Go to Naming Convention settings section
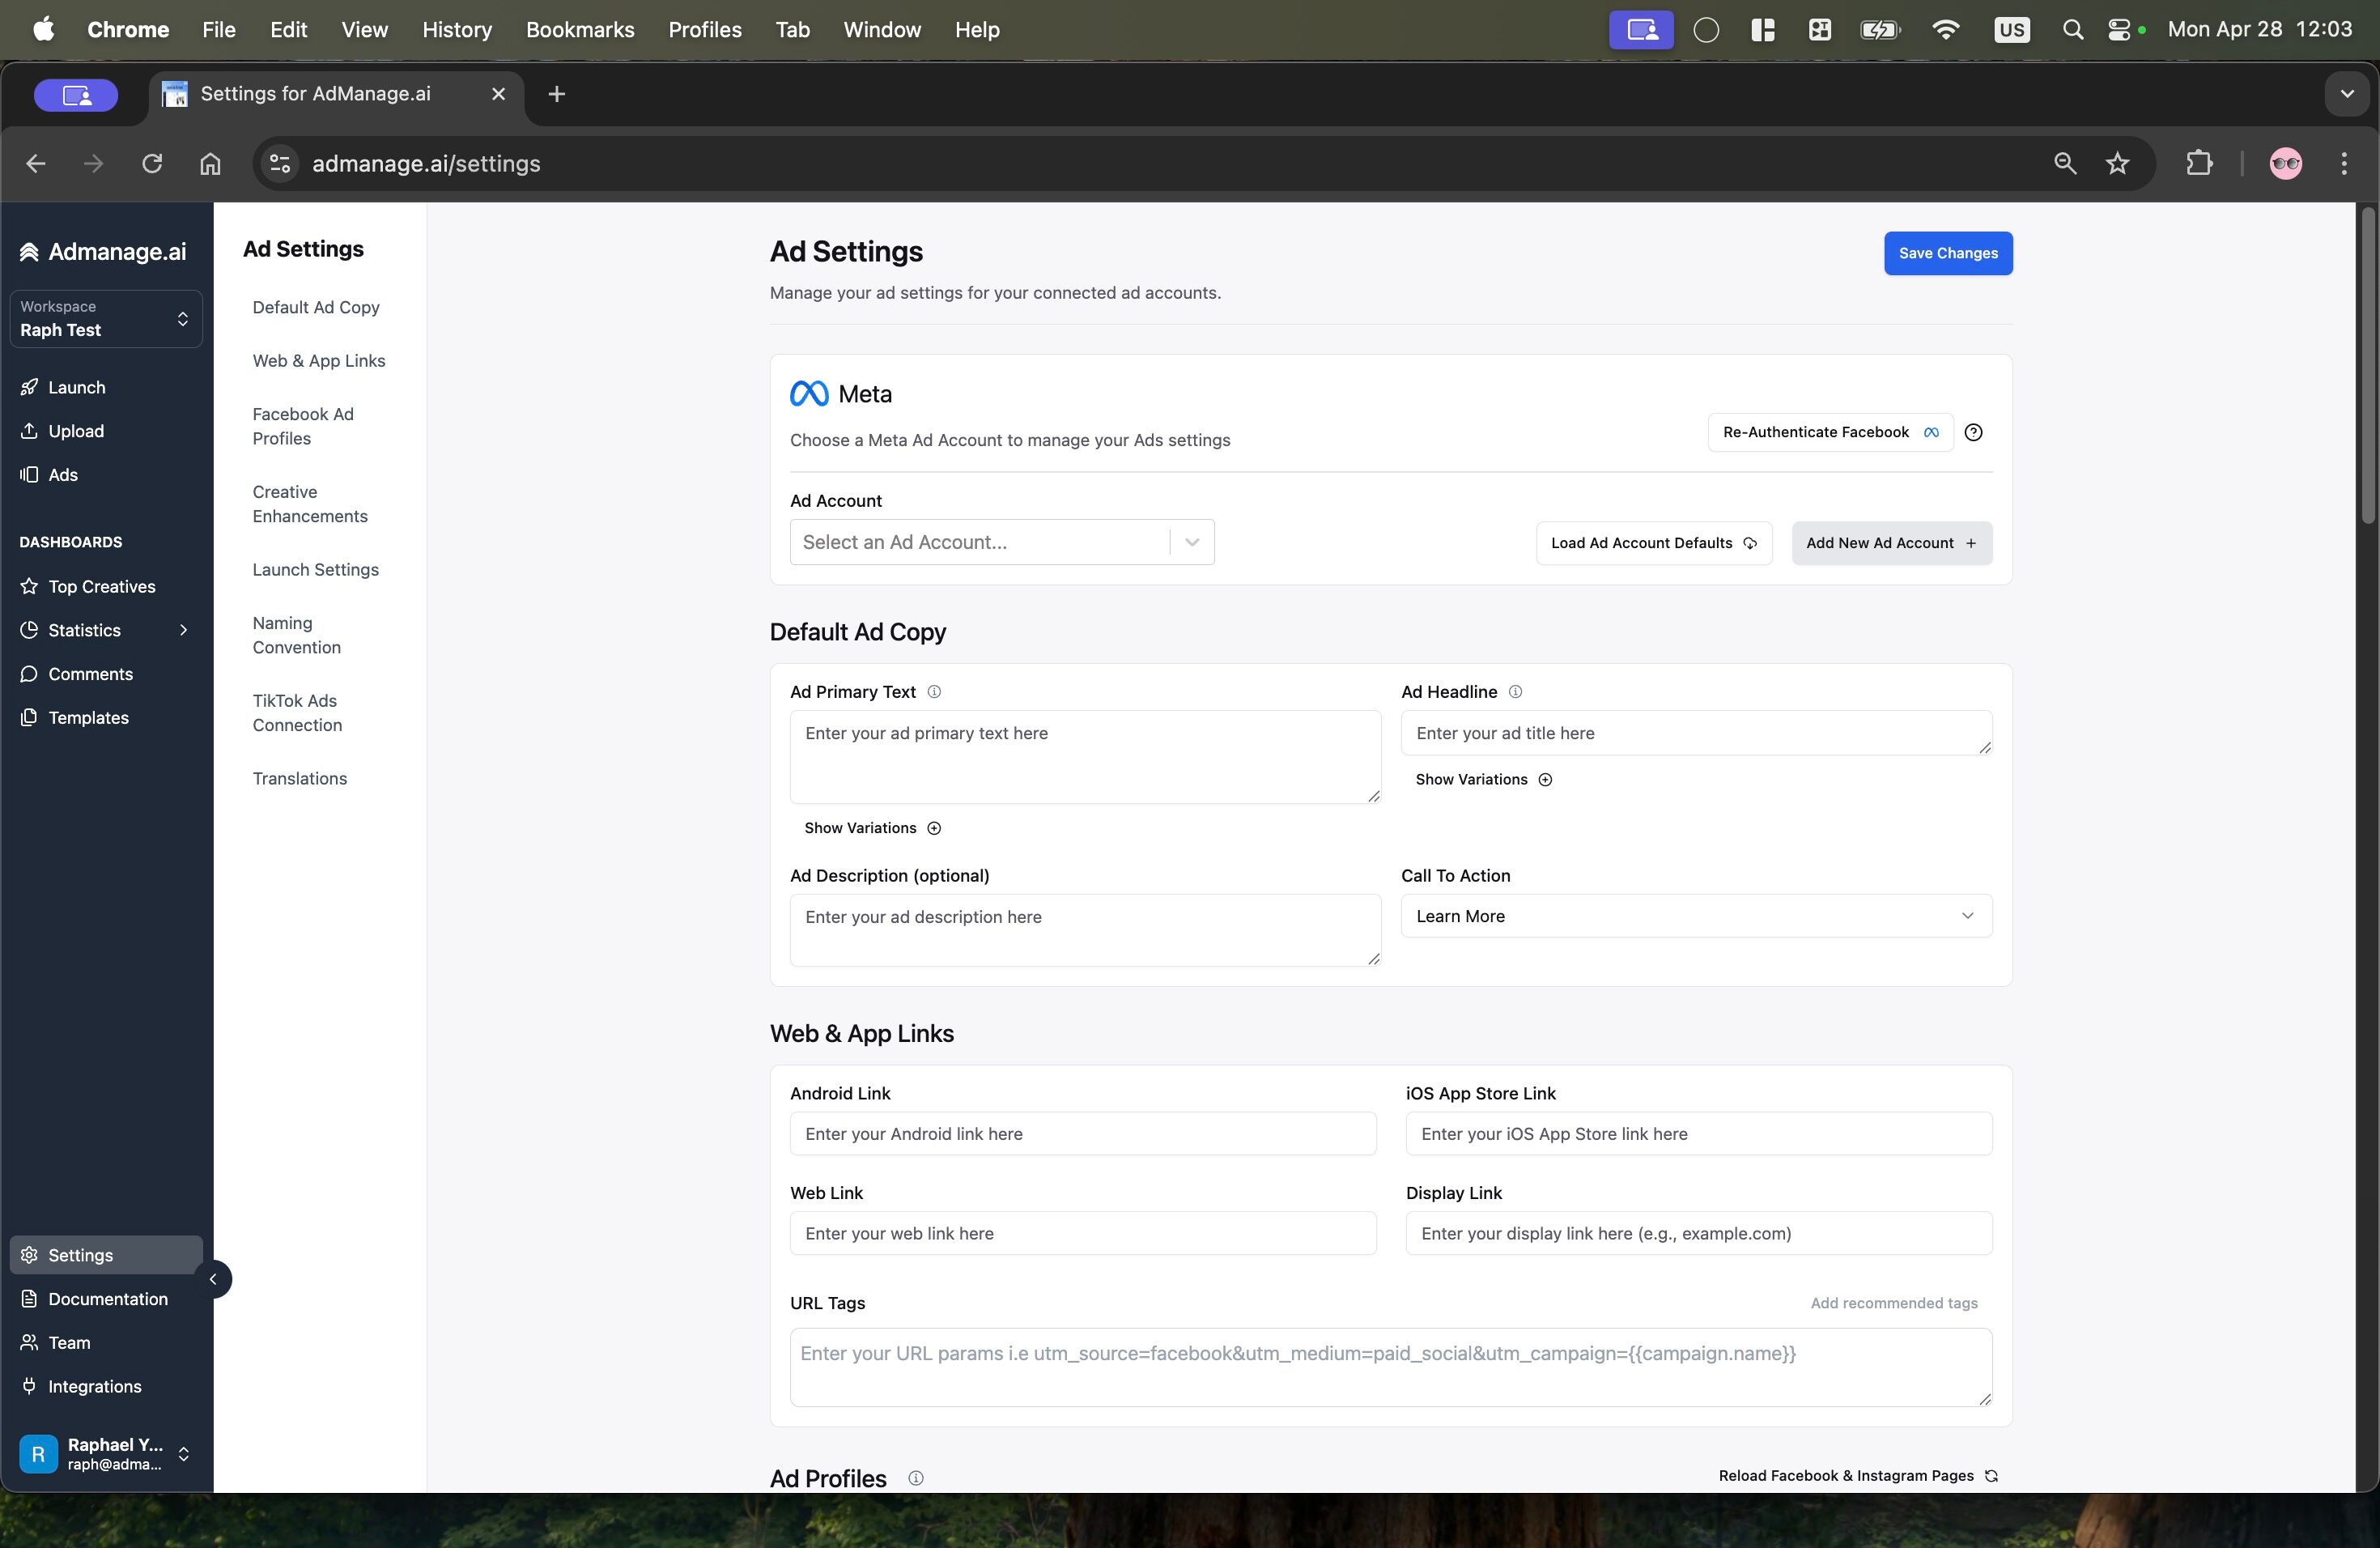The image size is (2380, 1548). [x=297, y=635]
